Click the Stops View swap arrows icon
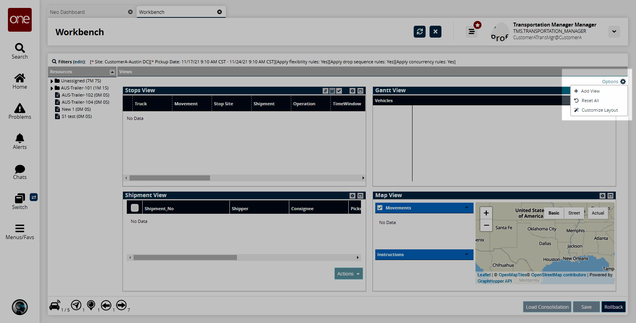Screen dimensions: 636x323 point(326,91)
